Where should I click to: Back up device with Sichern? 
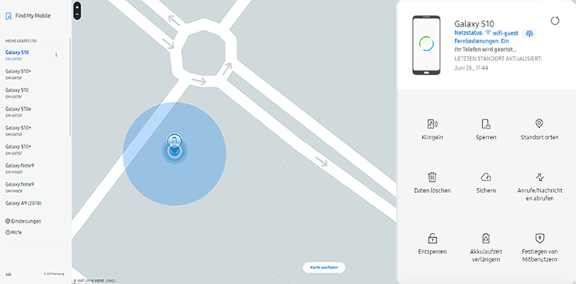point(486,183)
